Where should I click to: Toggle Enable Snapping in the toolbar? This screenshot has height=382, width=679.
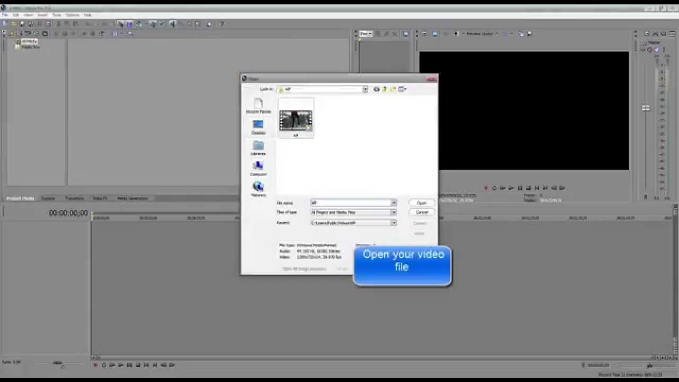point(120,24)
